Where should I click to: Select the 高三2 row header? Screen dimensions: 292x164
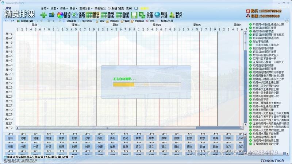click(9, 128)
